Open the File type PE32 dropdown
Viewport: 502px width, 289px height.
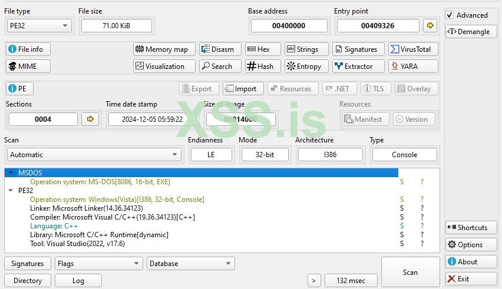tap(39, 25)
